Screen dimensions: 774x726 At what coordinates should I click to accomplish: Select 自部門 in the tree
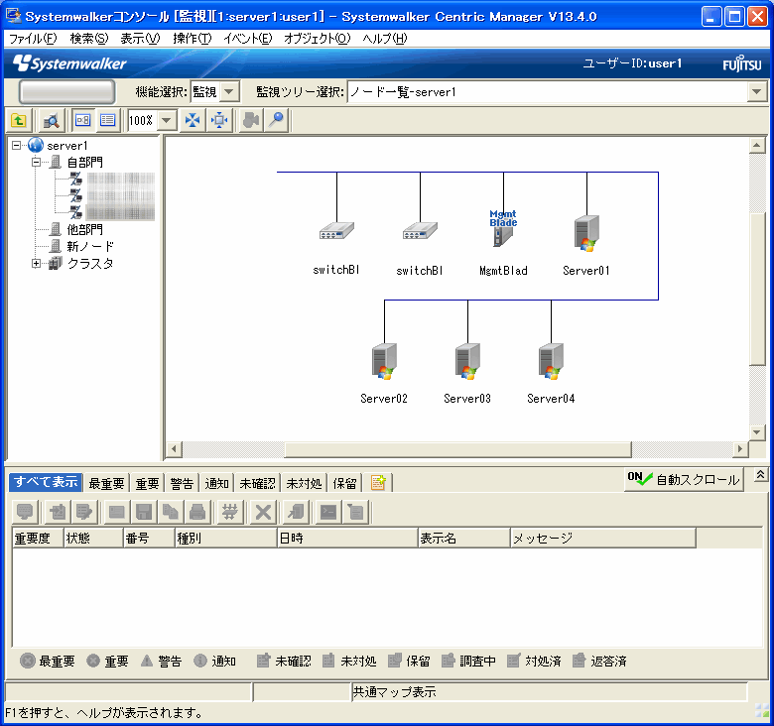pos(85,163)
